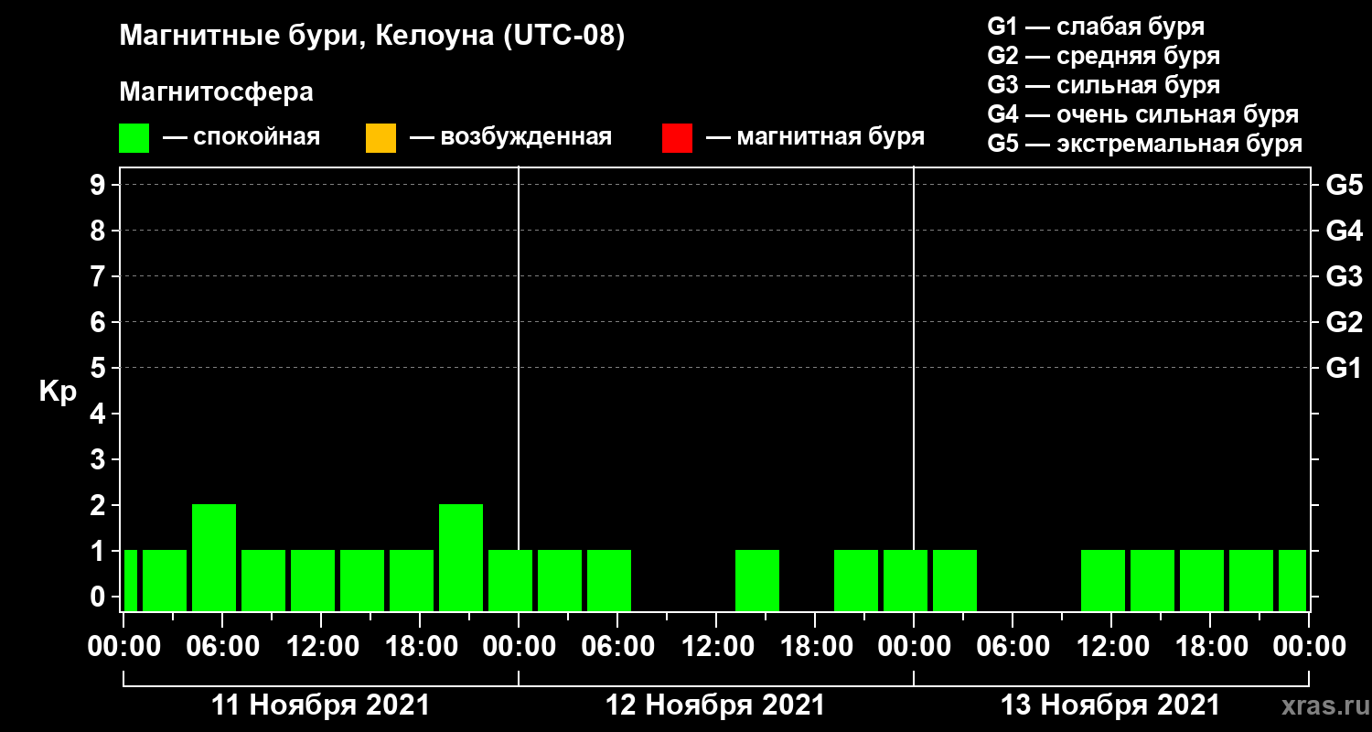This screenshot has width=1372, height=732.
Task: Select the line 'G1 — слабая буря'
Action: click(x=1096, y=26)
